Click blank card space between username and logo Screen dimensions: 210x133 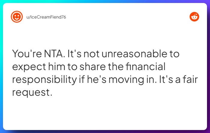(x=127, y=17)
